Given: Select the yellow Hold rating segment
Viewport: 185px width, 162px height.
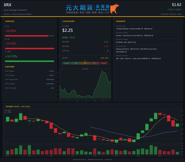Looking at the screenshot, I should click(x=85, y=63).
